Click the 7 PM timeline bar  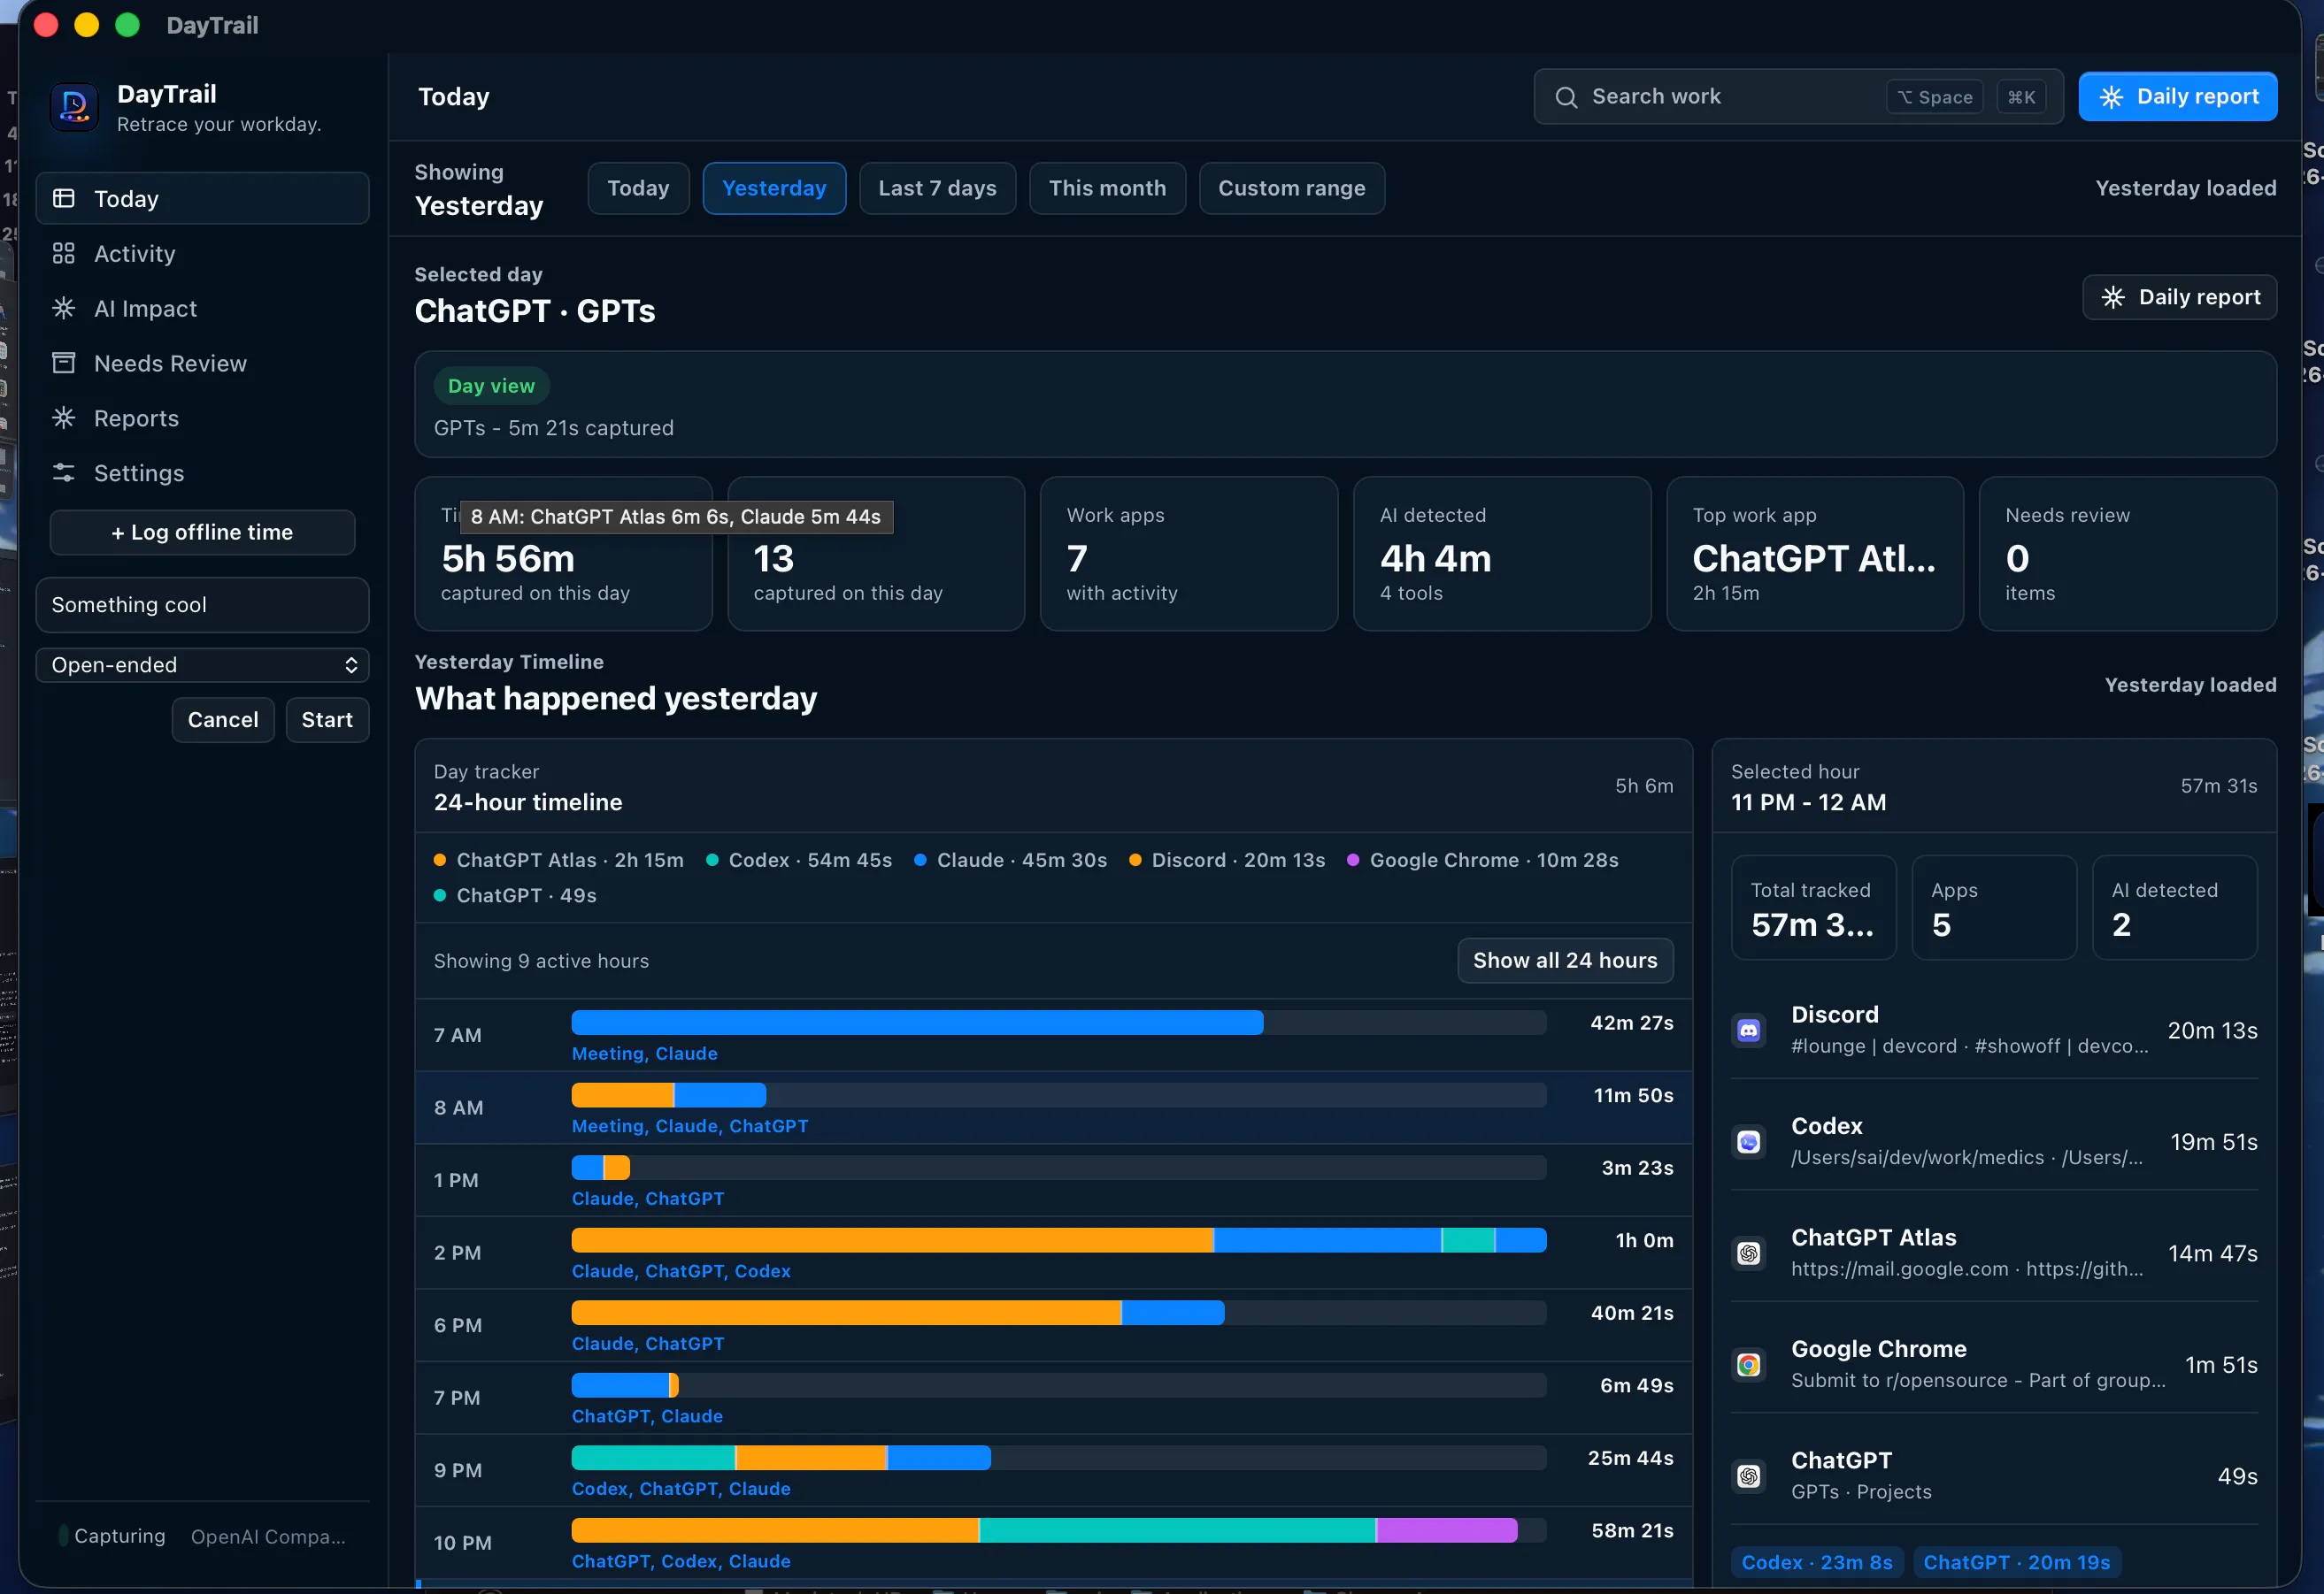click(x=1059, y=1385)
